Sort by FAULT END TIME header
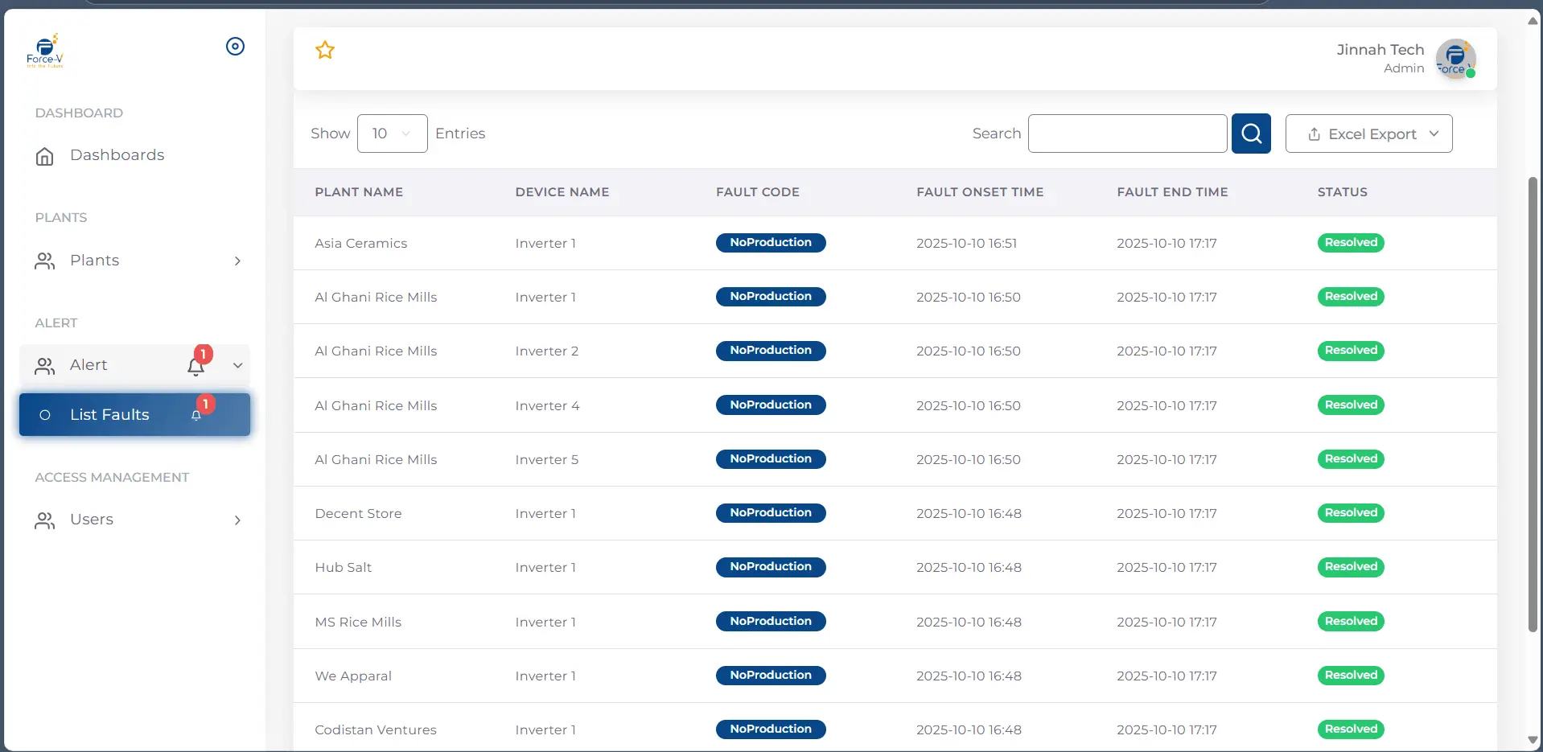 coord(1172,192)
